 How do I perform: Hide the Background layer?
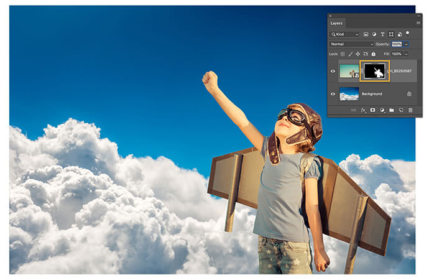[333, 94]
